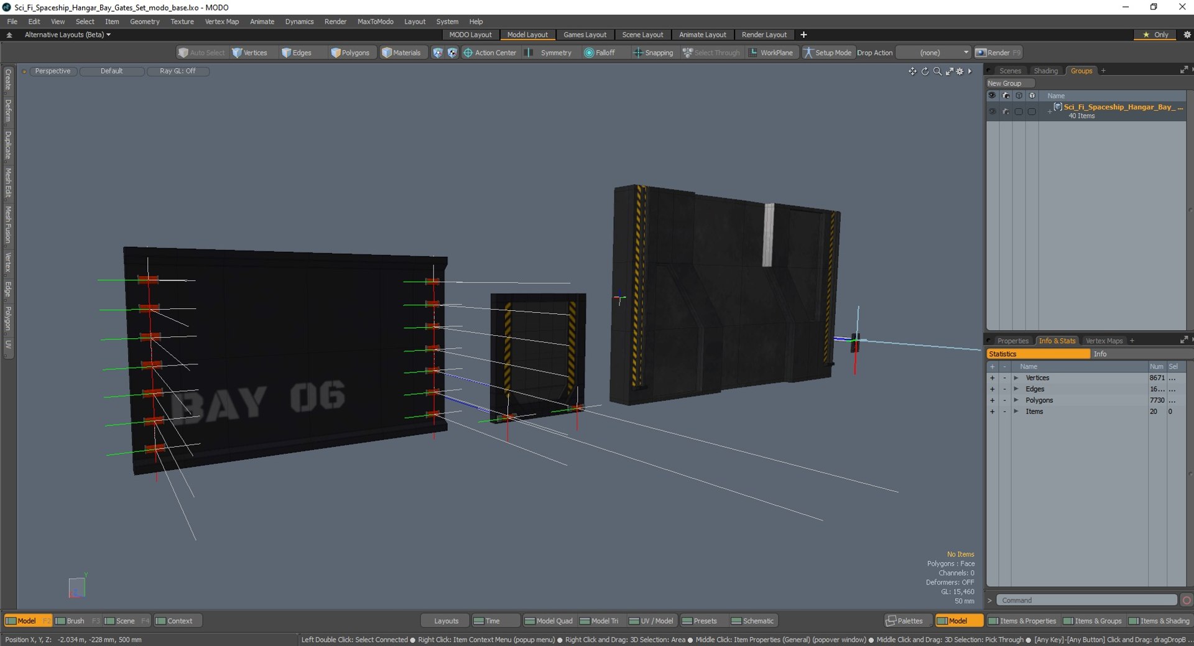The width and height of the screenshot is (1194, 646).
Task: Expand the Groups panel with arrows icon
Action: point(1184,70)
